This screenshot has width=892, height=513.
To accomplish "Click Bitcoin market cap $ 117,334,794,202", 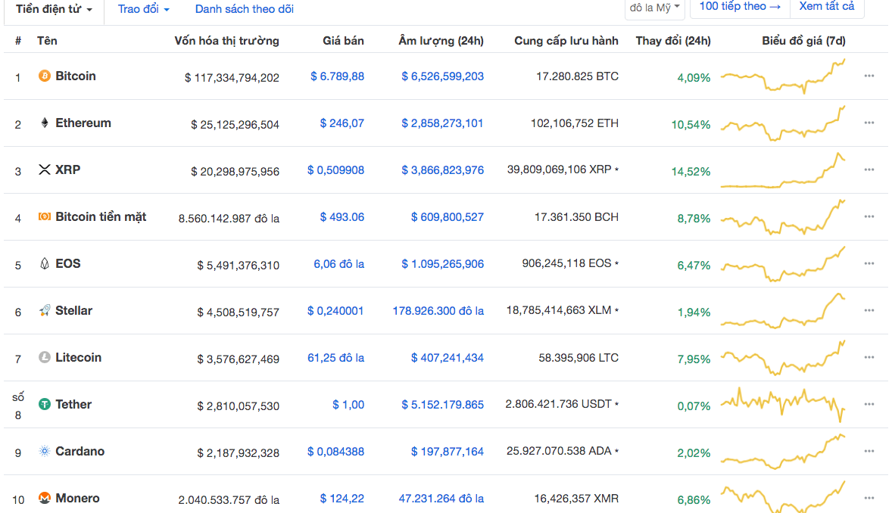I will pos(232,78).
